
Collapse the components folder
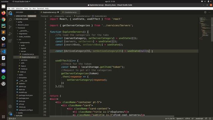pyautogui.click(x=25, y=42)
